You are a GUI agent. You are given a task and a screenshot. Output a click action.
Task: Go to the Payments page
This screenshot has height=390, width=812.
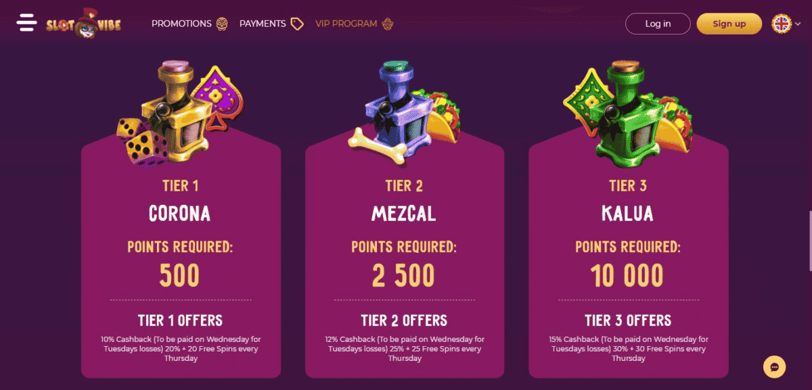(263, 24)
